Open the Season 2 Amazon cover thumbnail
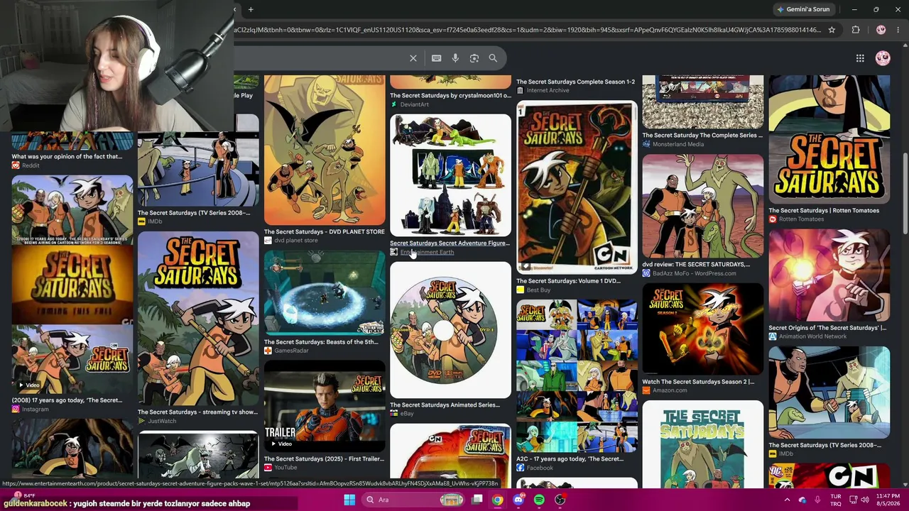The height and width of the screenshot is (511, 909). point(703,330)
